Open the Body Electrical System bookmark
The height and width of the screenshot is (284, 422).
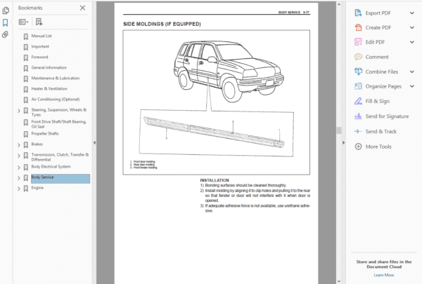pyautogui.click(x=51, y=167)
